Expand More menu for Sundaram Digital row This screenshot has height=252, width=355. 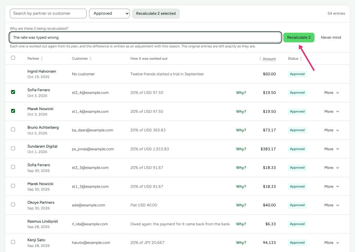click(x=331, y=149)
